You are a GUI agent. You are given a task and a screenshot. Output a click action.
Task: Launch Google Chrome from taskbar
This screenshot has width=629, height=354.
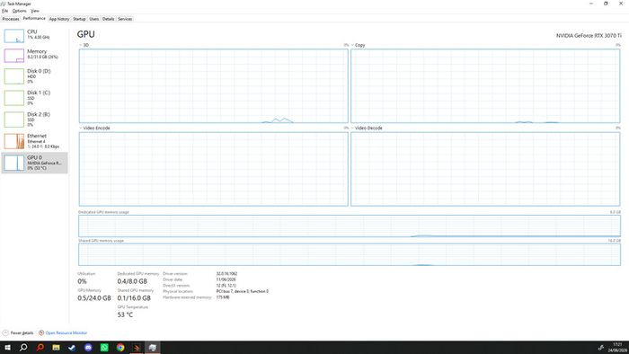[x=120, y=348]
